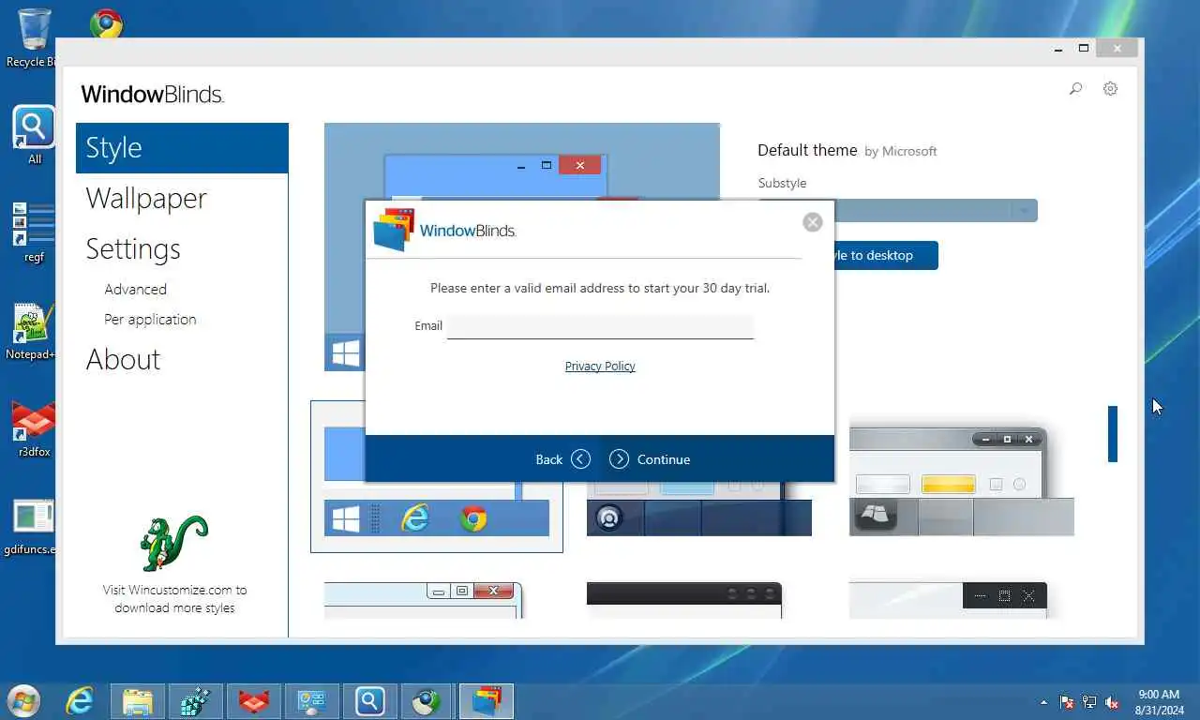Screen dimensions: 1200x720
Task: Select the default blue Windows style thumbnail
Action: coord(437,476)
